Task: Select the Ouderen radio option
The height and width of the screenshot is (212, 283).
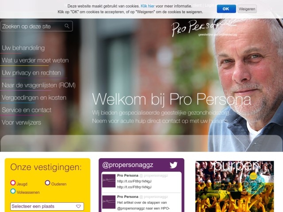Action: pos(47,183)
